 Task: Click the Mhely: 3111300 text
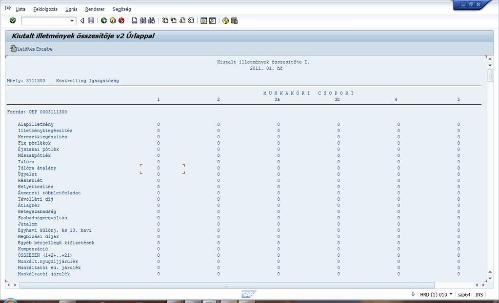coord(26,81)
